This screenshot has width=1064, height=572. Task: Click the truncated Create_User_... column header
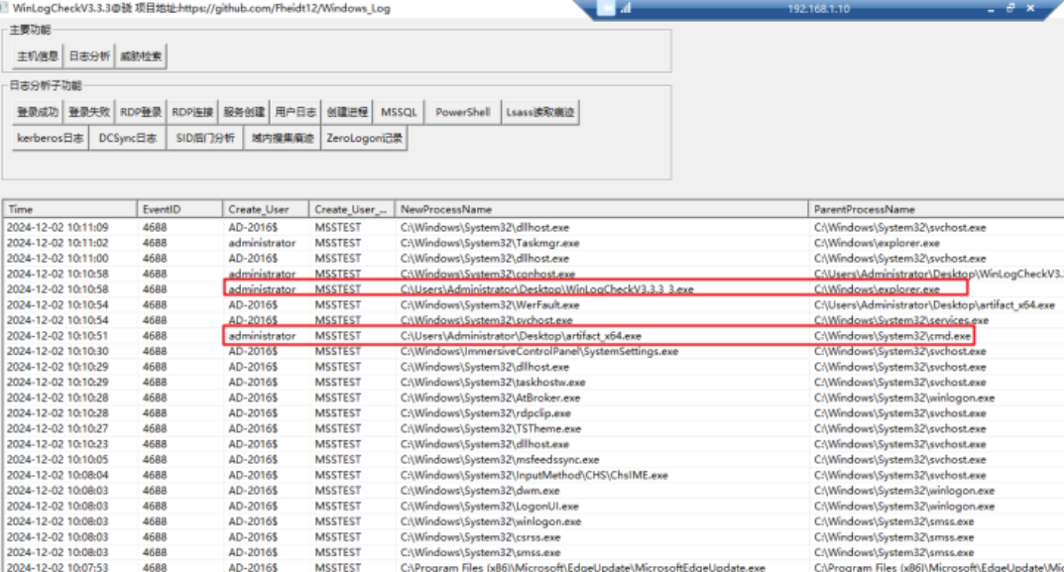click(x=351, y=209)
